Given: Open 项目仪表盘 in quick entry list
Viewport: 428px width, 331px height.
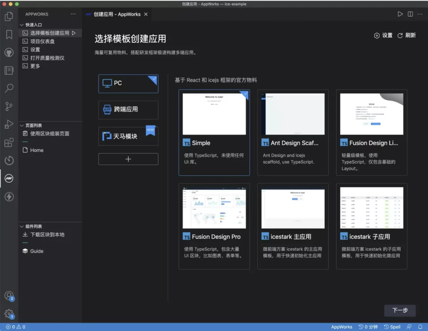Looking at the screenshot, I should pos(42,41).
